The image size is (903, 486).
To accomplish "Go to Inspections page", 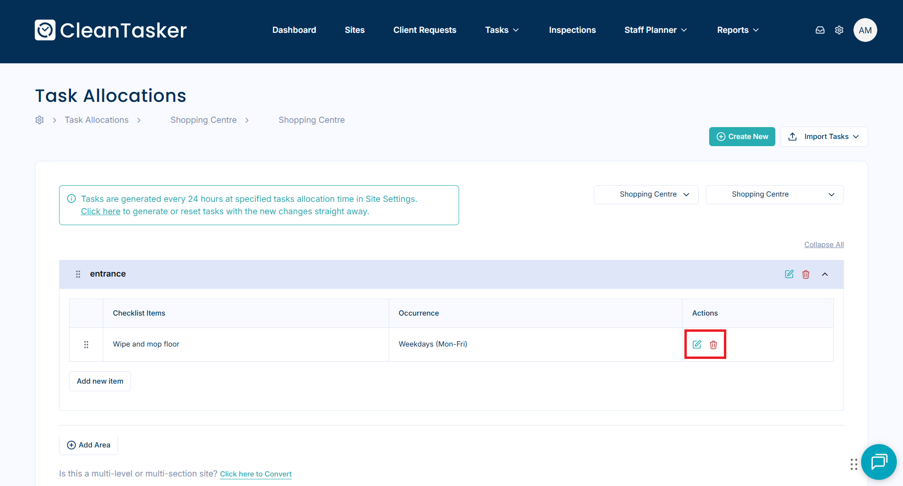I will pos(572,30).
